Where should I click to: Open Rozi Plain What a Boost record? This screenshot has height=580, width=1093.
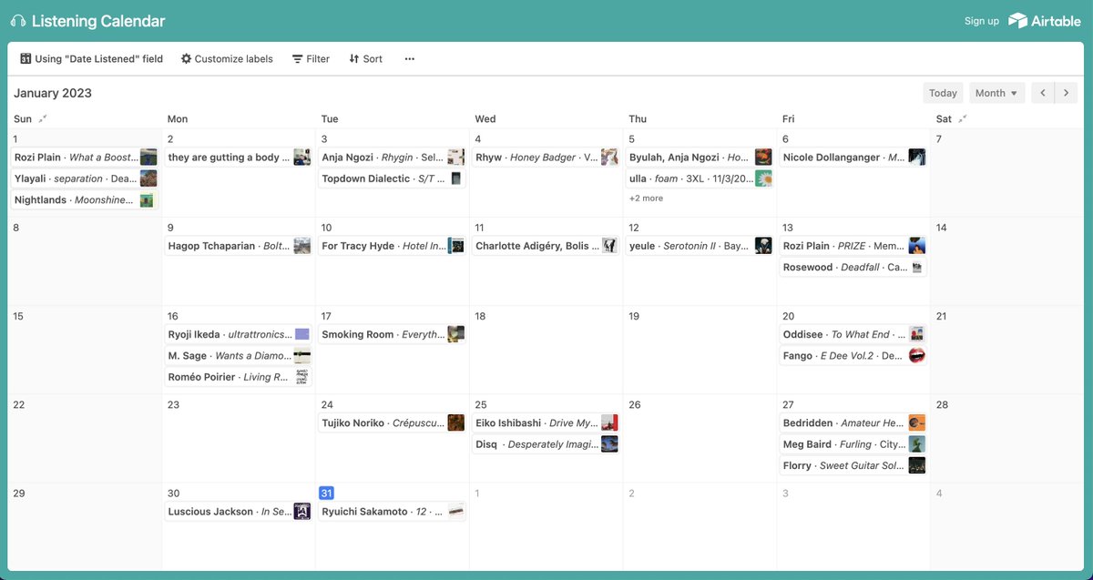point(85,158)
